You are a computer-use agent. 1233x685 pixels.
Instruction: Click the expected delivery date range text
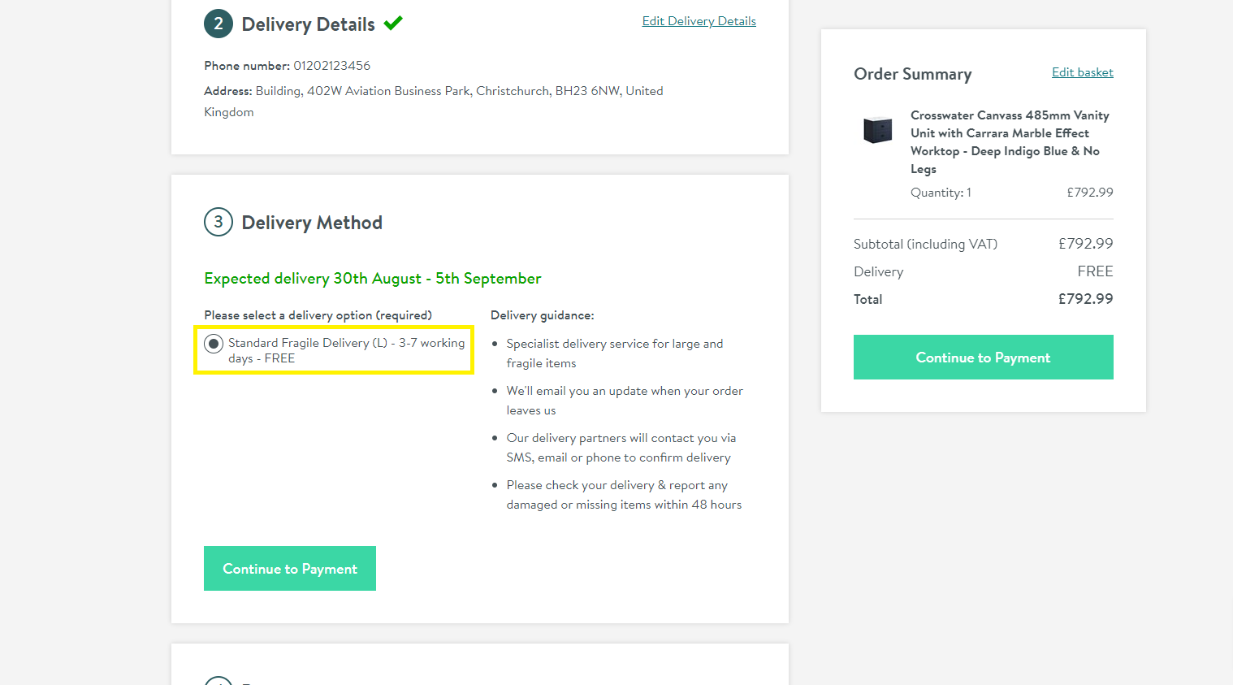[372, 279]
